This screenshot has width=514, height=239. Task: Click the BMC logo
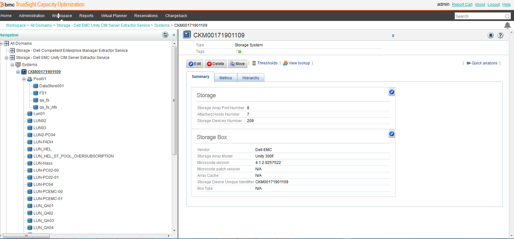tap(8, 5)
